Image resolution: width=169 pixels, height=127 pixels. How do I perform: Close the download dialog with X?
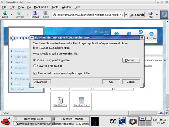(142, 37)
